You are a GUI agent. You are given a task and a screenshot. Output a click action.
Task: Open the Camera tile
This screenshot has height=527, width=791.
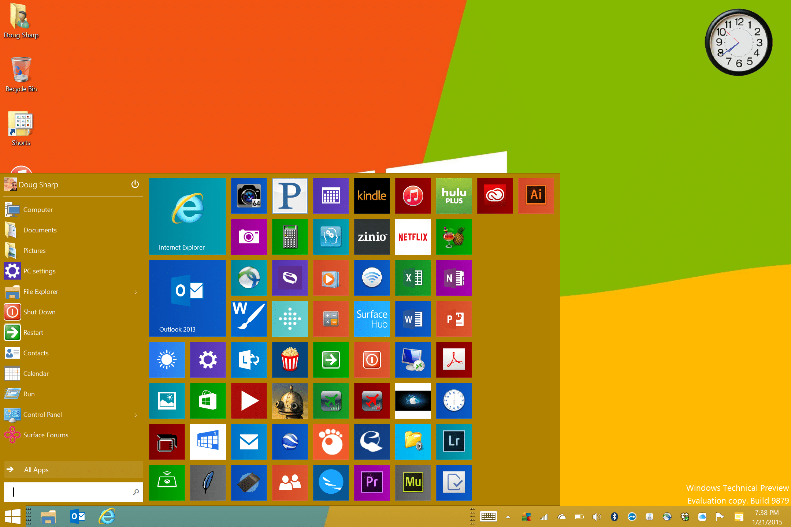pos(249,237)
